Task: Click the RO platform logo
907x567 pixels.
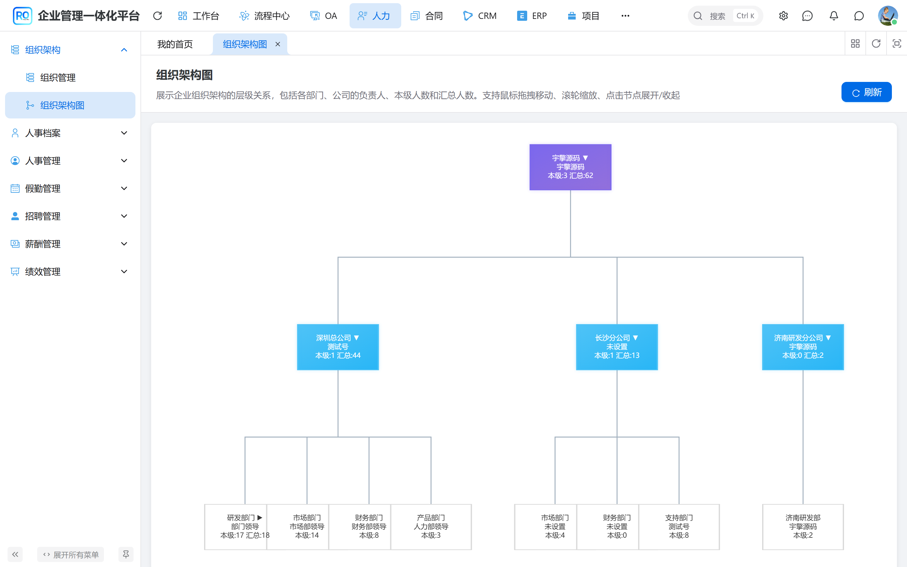Action: point(22,16)
